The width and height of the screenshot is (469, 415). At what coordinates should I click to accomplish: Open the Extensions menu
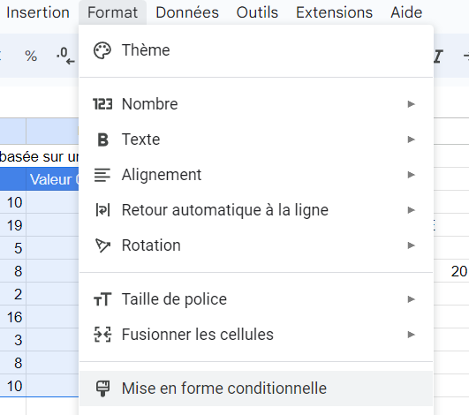(x=334, y=12)
